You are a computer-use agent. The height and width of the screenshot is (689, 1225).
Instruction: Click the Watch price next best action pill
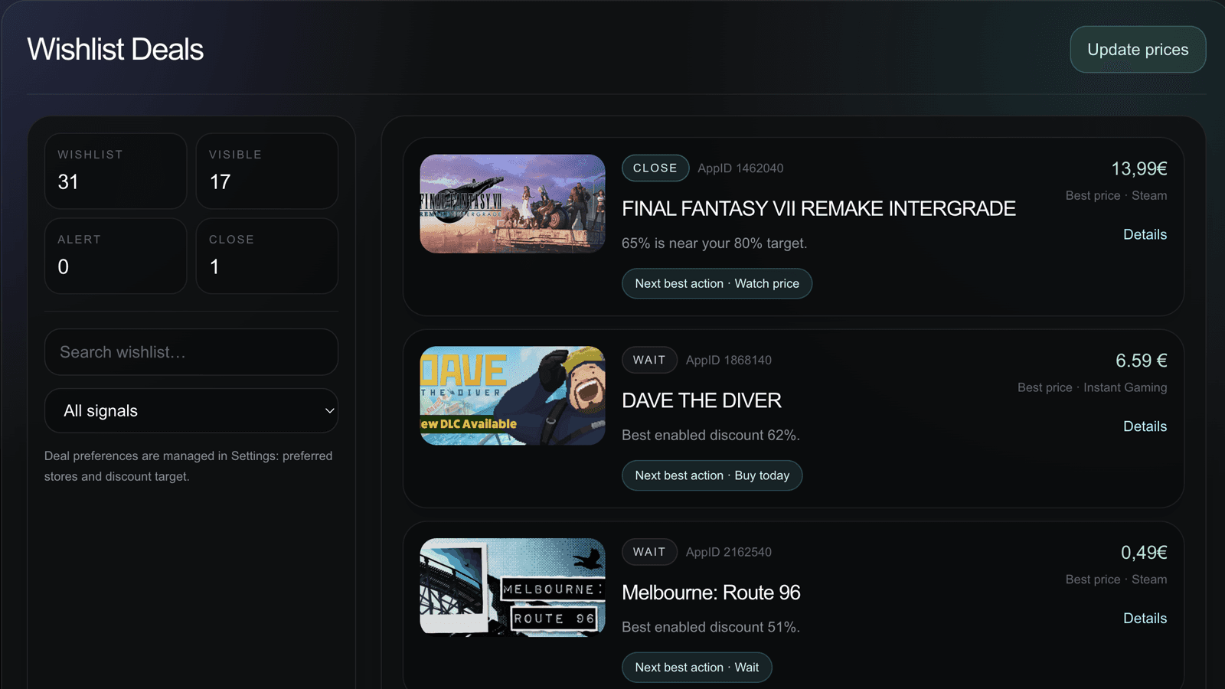[x=717, y=283]
